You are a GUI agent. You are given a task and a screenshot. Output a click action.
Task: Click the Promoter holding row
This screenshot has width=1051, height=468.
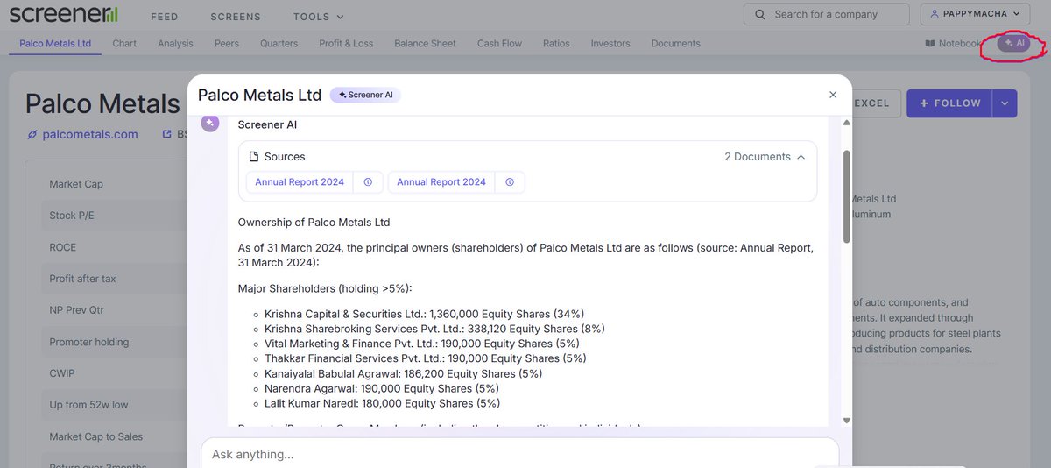114,342
